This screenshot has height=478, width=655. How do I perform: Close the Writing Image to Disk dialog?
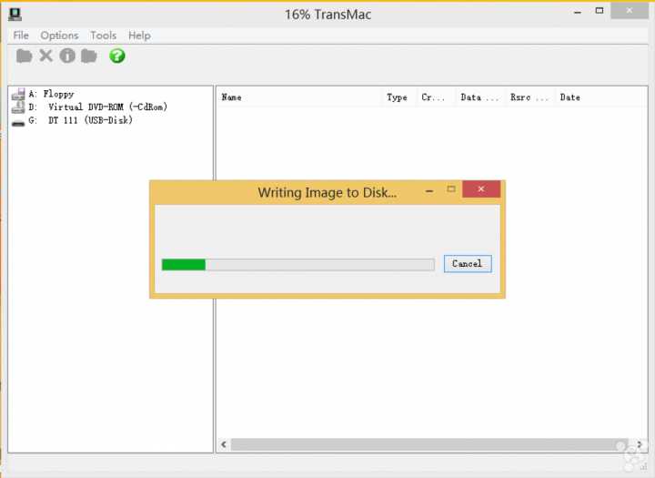pos(481,189)
